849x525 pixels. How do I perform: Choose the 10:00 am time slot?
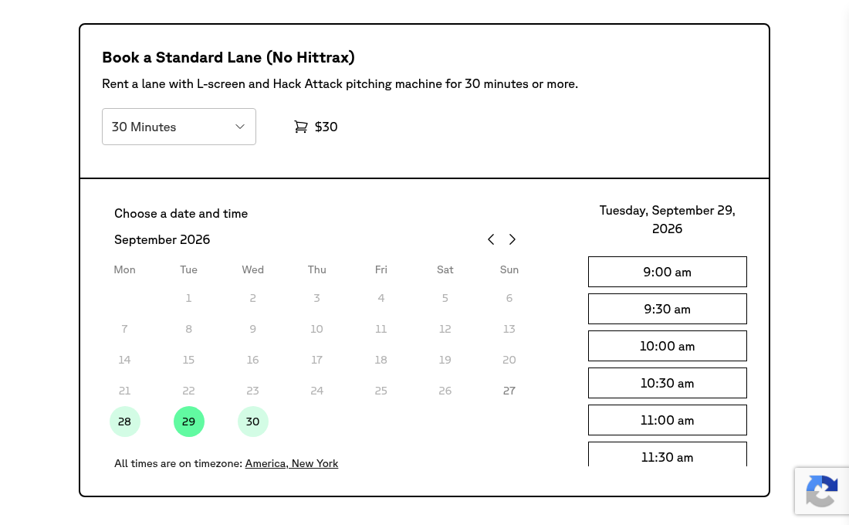pyautogui.click(x=667, y=346)
